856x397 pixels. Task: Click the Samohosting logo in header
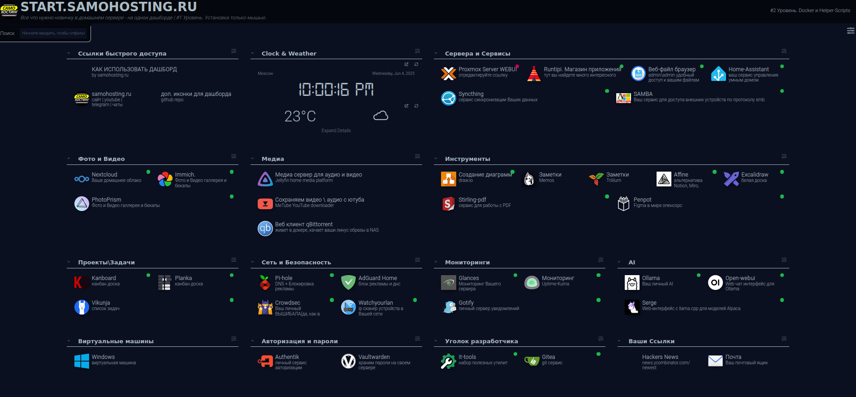tap(9, 10)
